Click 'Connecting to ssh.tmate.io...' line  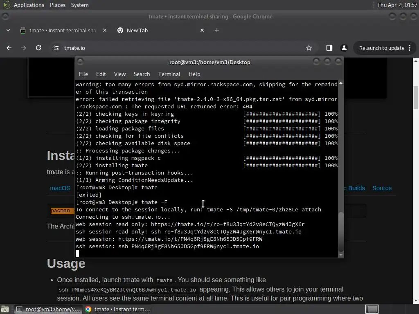tap(123, 217)
